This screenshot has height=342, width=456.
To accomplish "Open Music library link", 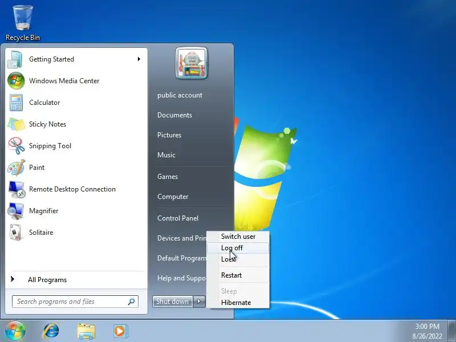I will point(166,155).
